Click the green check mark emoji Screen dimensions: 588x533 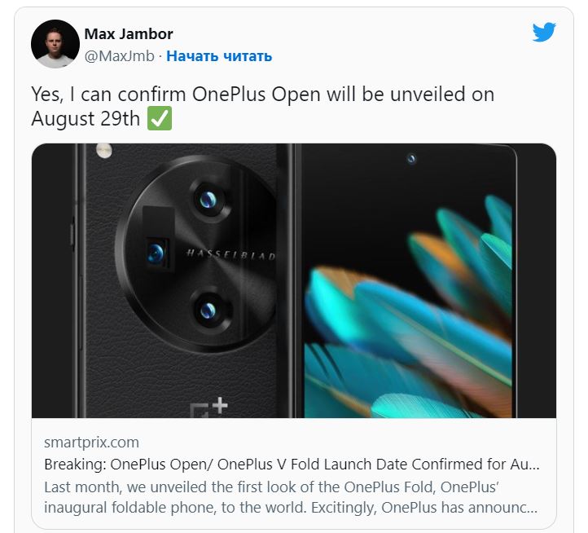pos(160,118)
